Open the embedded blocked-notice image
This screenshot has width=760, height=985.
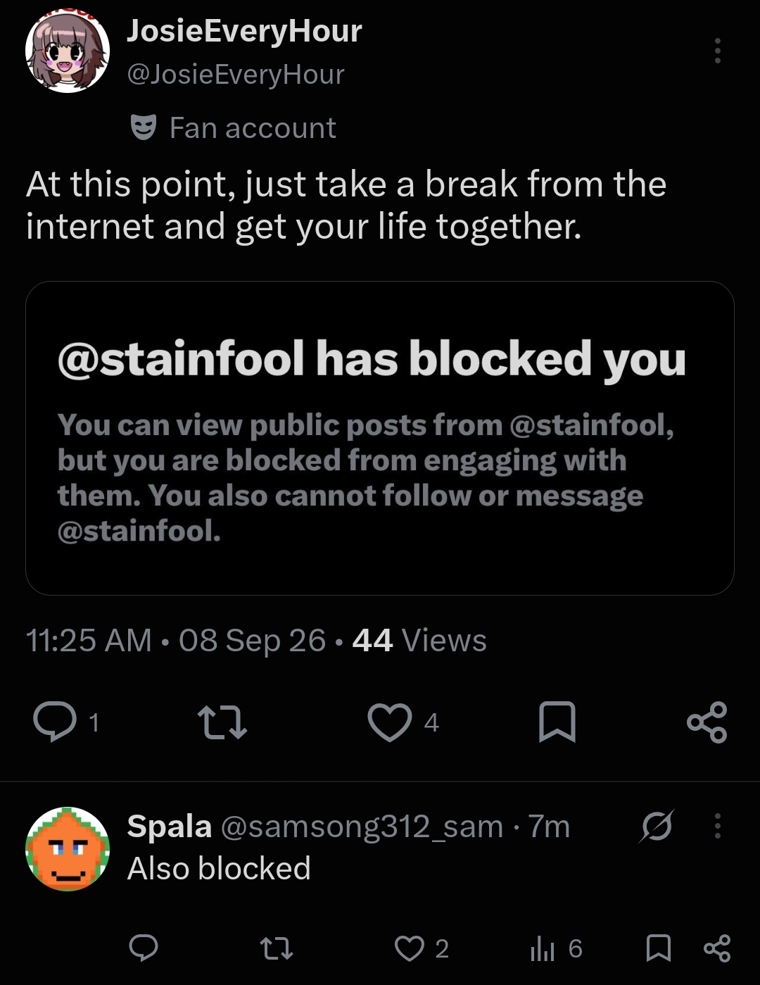tap(380, 438)
